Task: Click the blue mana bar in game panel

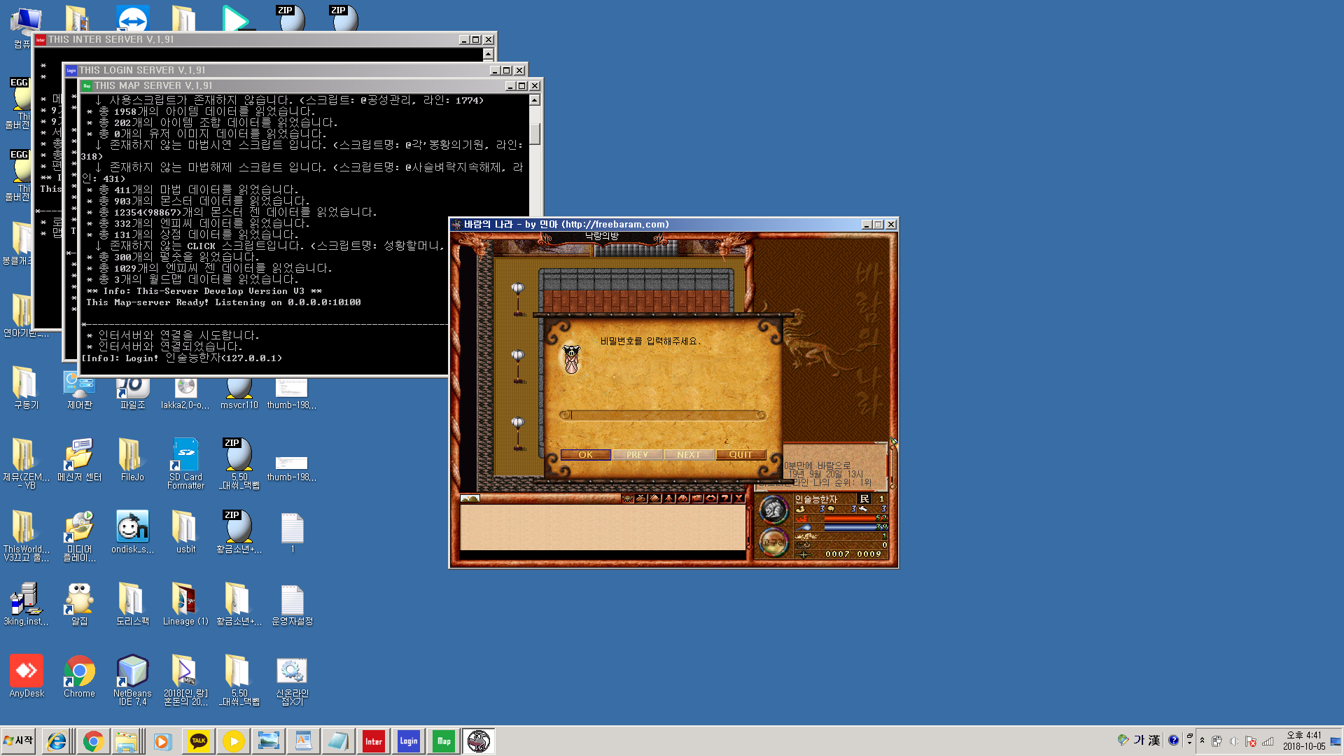Action: pyautogui.click(x=855, y=527)
